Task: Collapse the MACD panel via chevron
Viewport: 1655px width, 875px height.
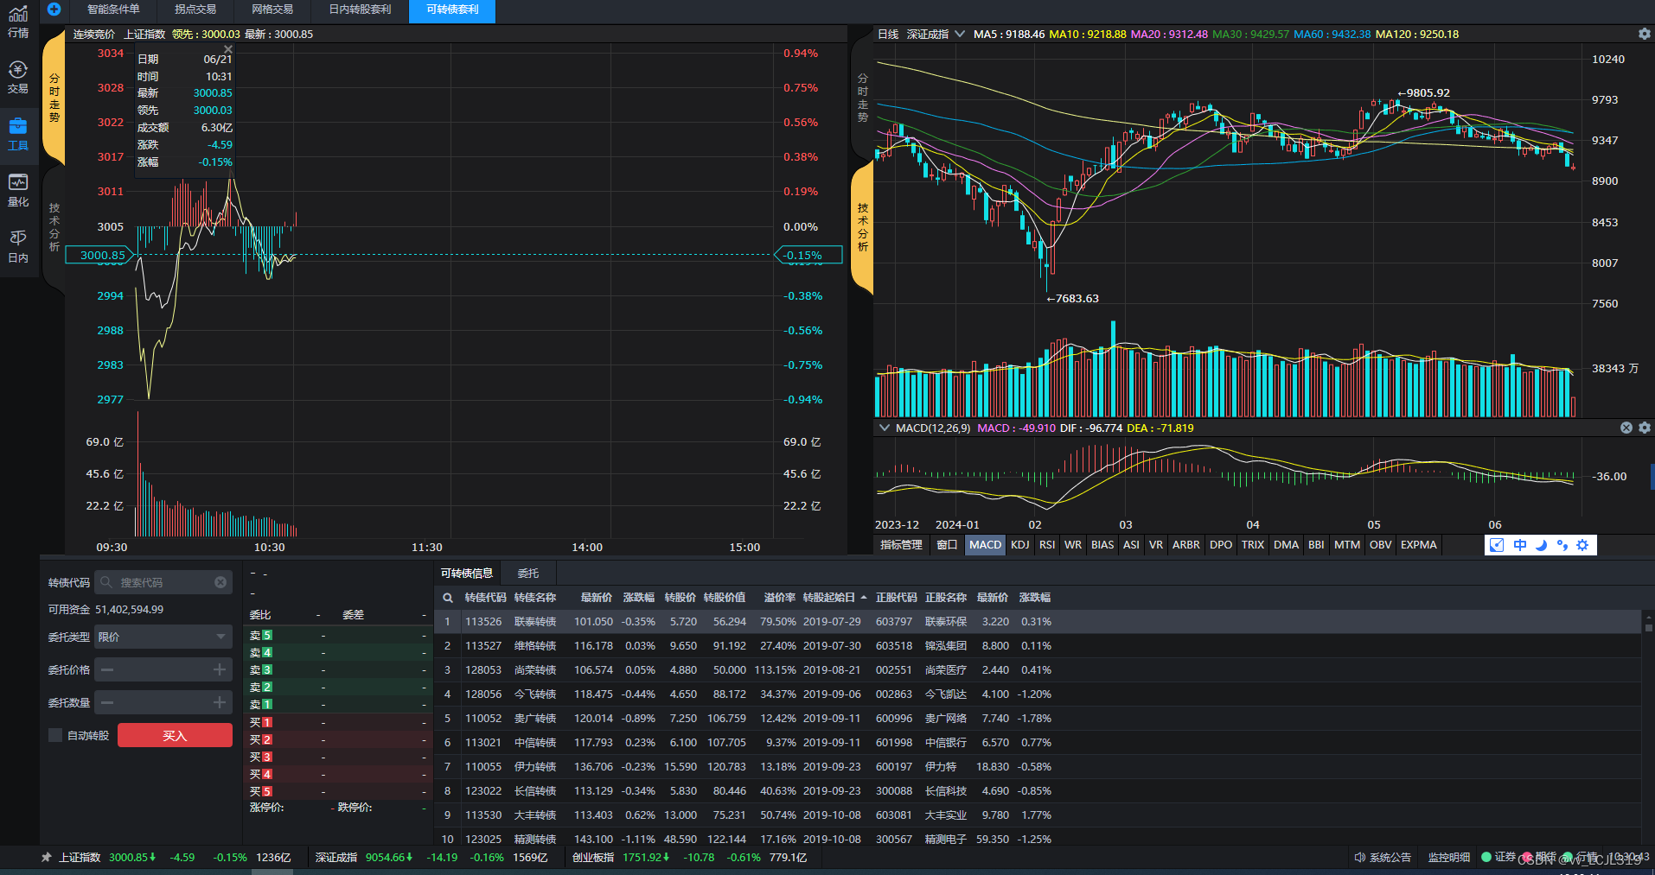Action: [884, 428]
